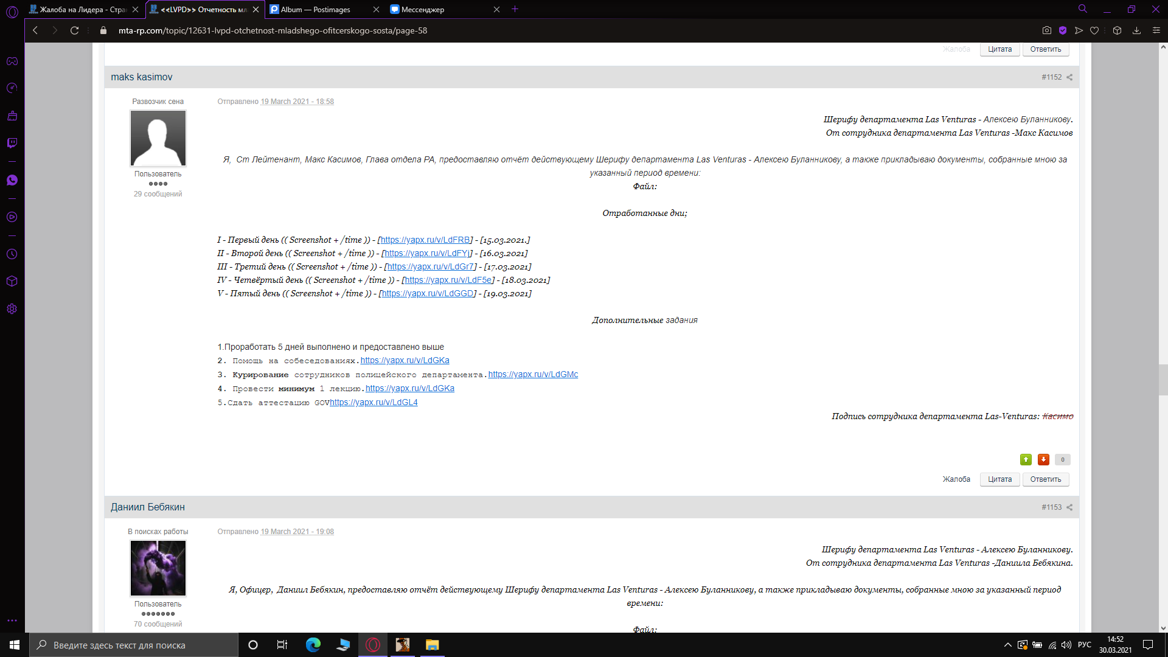
Task: Open Opera easy setup menu
Action: point(1156,30)
